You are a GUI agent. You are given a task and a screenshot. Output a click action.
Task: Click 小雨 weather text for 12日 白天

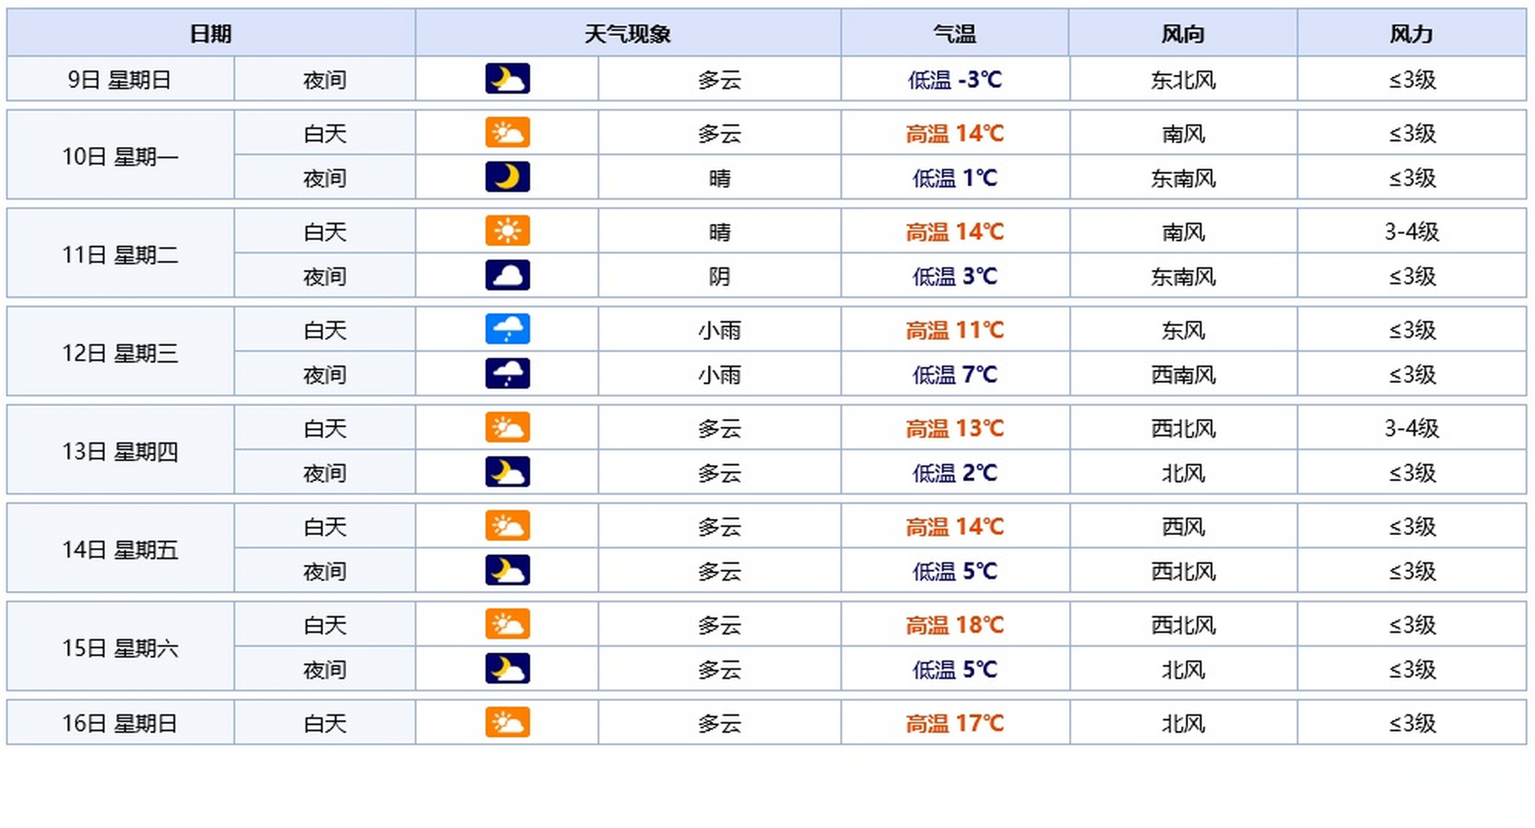pos(720,331)
